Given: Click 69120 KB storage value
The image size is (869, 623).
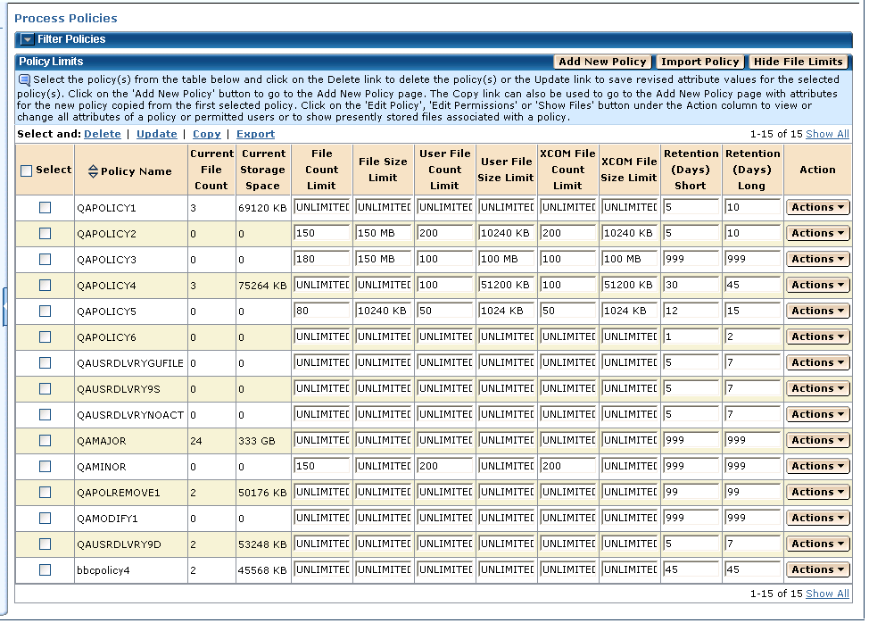Looking at the screenshot, I should [262, 208].
